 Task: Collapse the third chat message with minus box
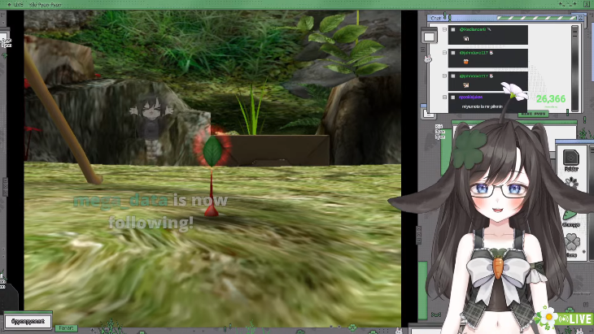coord(444,76)
